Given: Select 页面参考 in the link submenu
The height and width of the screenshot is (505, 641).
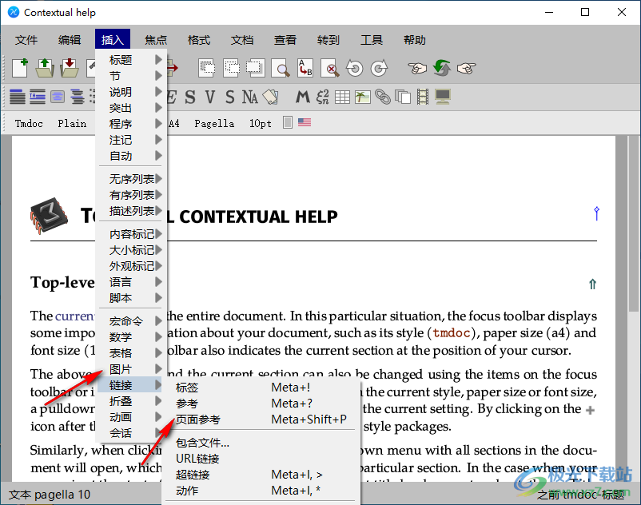Looking at the screenshot, I should click(x=261, y=420).
